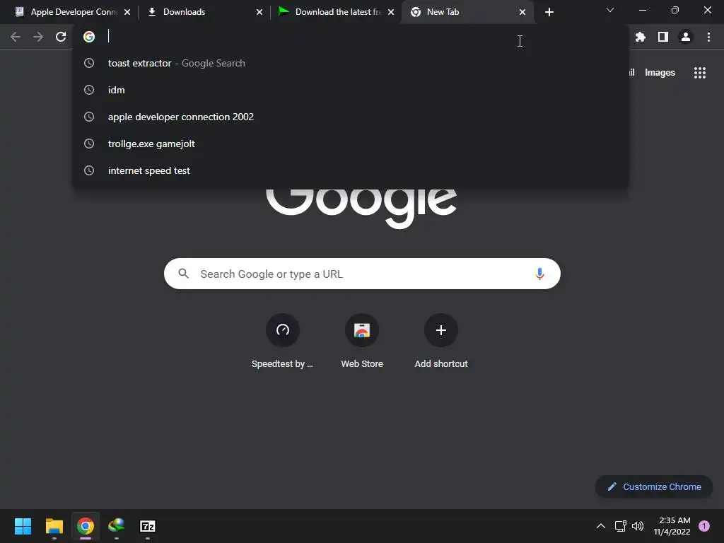Viewport: 724px width, 543px height.
Task: Open a new tab with plus button
Action: click(x=549, y=12)
